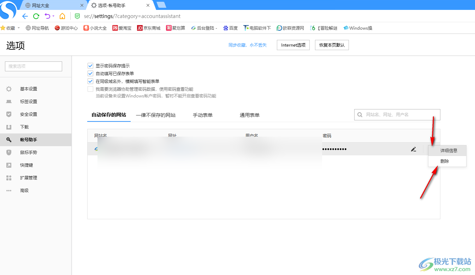Open 百度 bookmark
Screen dimensions: 475x275
click(x=231, y=28)
